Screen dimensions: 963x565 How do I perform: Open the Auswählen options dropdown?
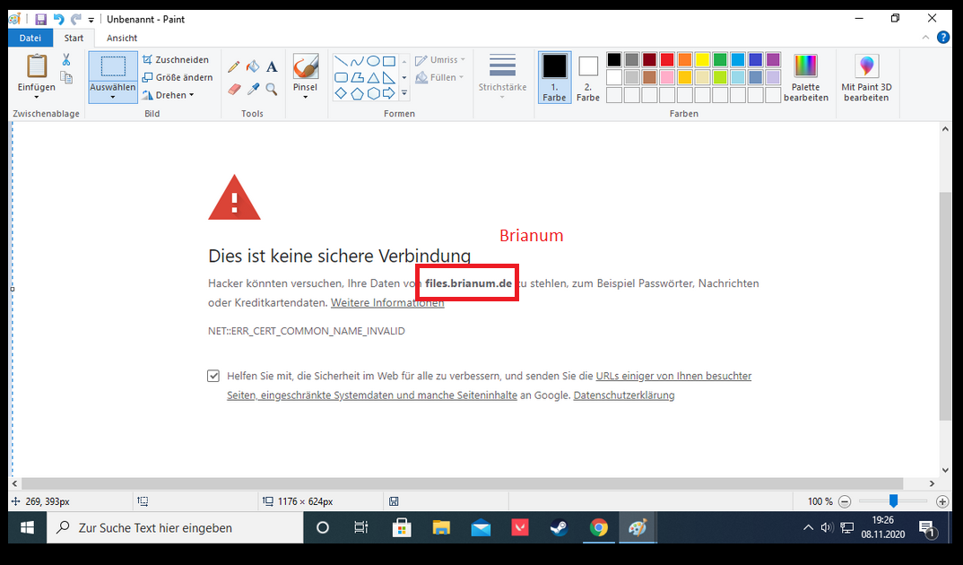(x=113, y=97)
